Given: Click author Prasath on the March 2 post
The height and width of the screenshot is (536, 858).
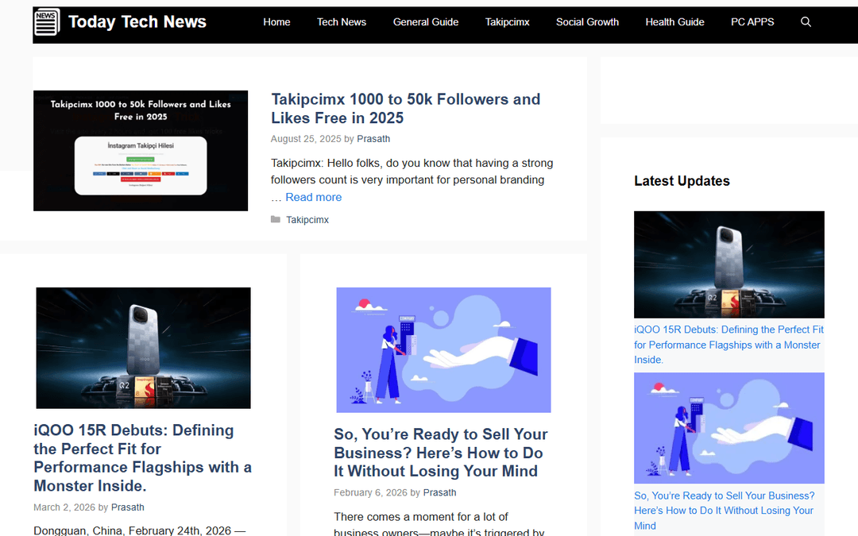Looking at the screenshot, I should pos(127,507).
